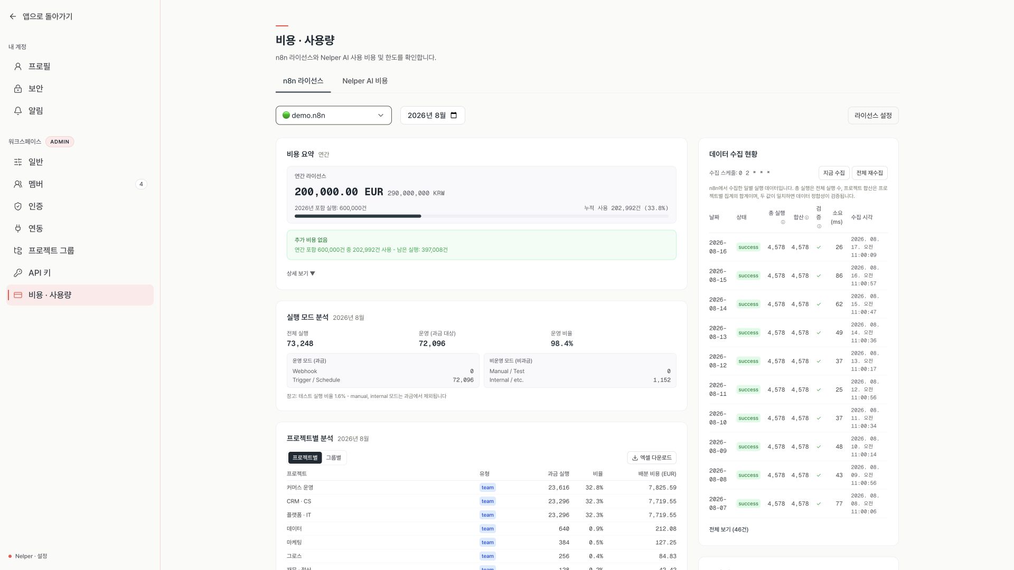Open 연동 via its plug icon

click(18, 229)
